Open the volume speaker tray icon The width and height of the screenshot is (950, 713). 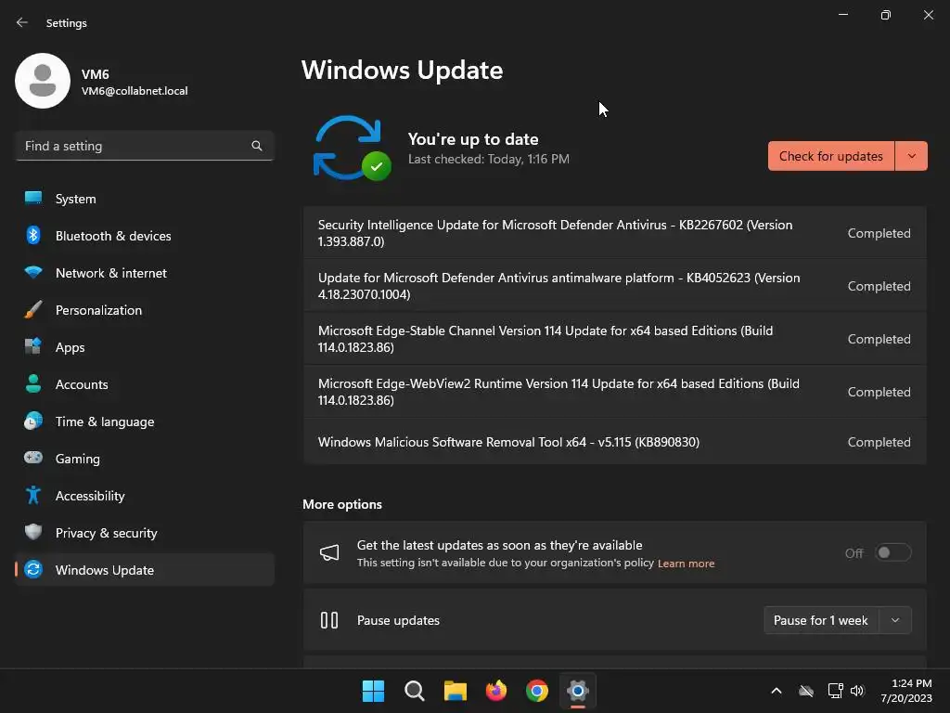856,691
